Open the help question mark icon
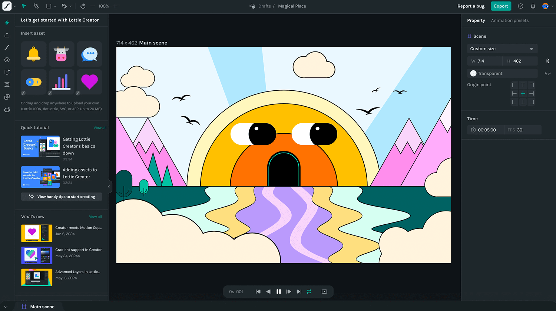This screenshot has width=556, height=311. point(520,6)
